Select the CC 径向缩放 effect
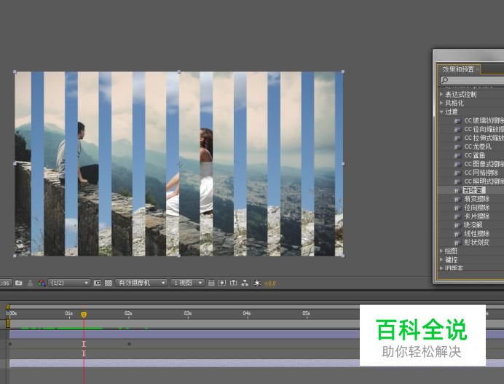Screen dimensions: 504x384 pos(484,129)
